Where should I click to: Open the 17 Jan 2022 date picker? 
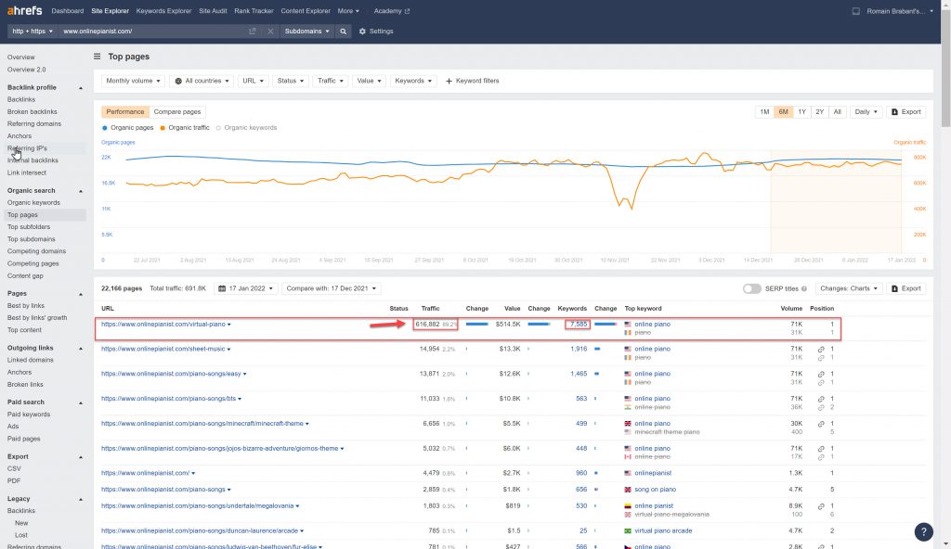245,288
